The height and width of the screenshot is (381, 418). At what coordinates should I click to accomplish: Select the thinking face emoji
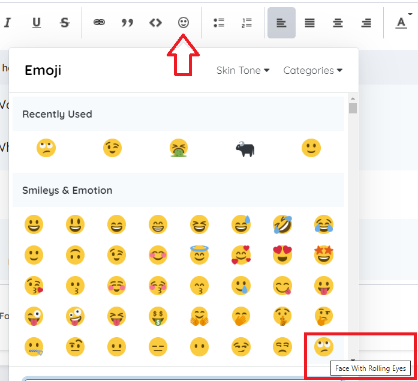pyautogui.click(x=324, y=316)
